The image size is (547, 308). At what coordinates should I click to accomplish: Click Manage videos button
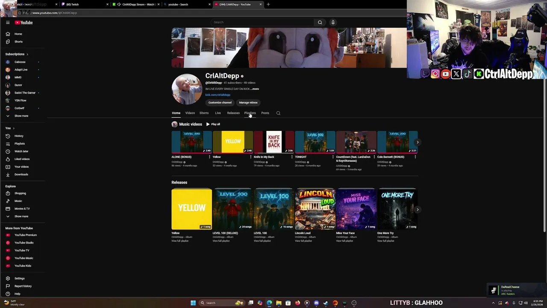248,103
